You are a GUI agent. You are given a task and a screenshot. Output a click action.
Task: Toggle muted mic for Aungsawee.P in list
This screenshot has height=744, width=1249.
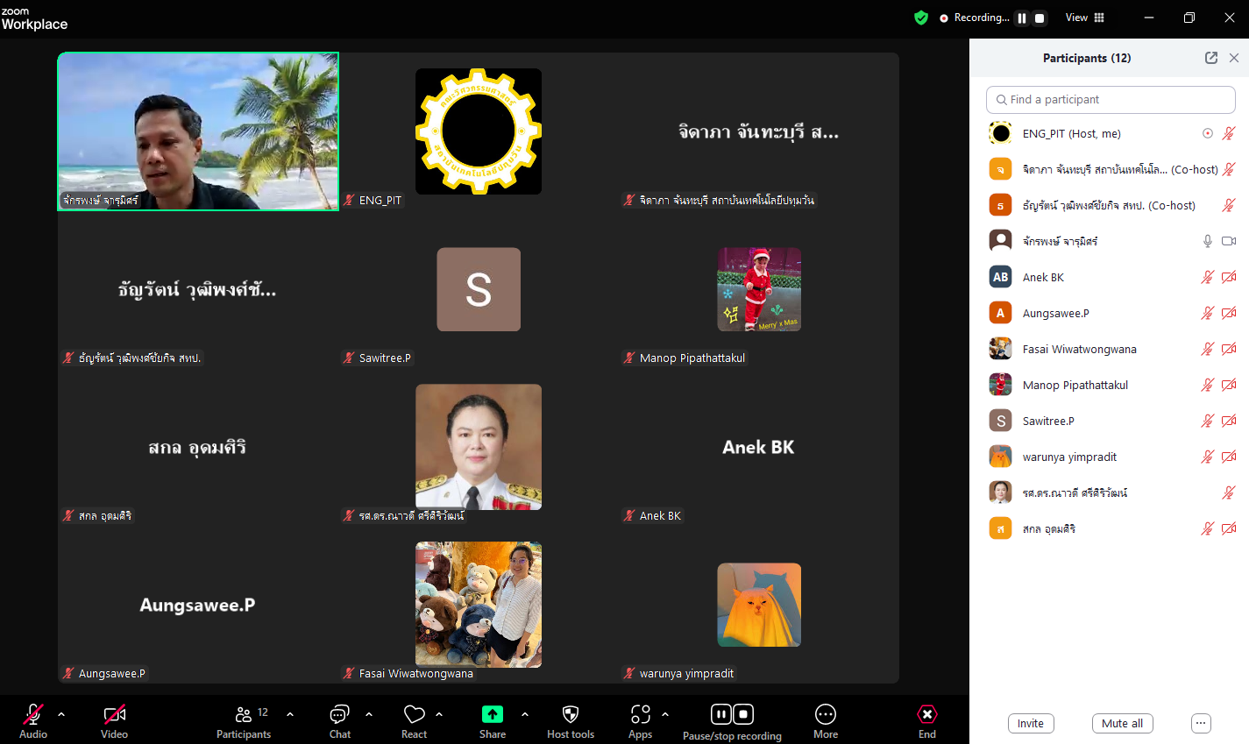1208,313
